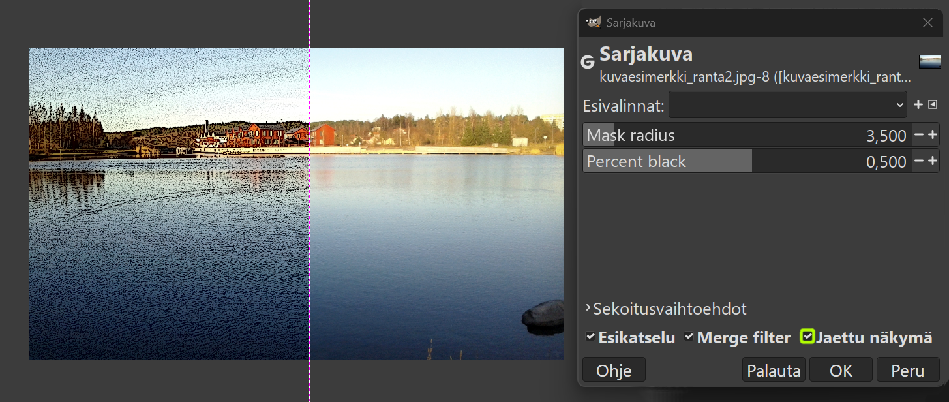Decrease Mask radius using the minus stepper
This screenshot has height=402, width=949.
coord(920,135)
